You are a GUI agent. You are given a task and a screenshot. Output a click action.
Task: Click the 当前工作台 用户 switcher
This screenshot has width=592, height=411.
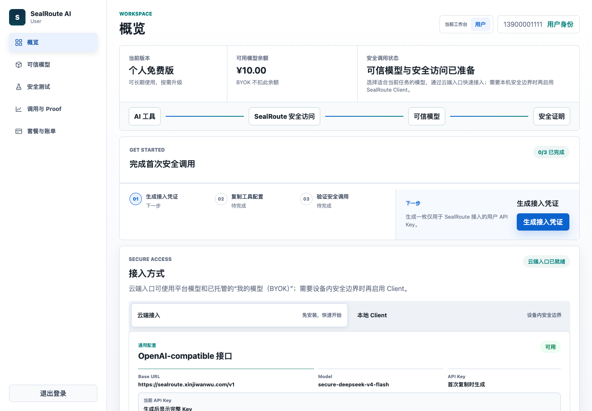click(x=466, y=24)
